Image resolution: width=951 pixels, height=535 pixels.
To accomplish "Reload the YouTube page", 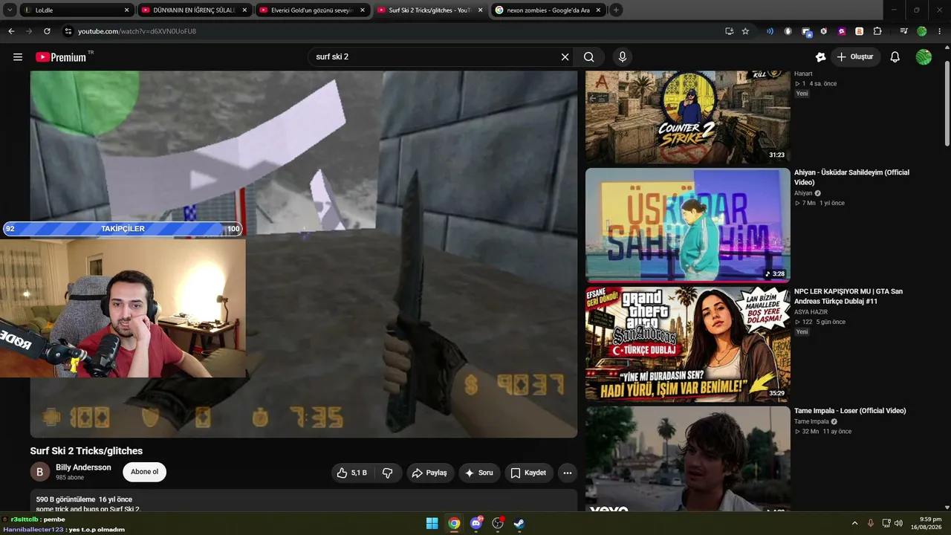I will [x=47, y=31].
